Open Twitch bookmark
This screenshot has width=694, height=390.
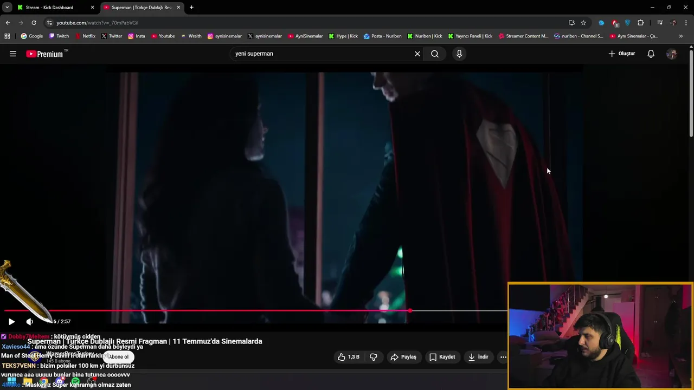pos(59,36)
